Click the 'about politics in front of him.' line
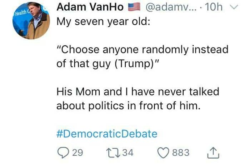The width and height of the screenshot is (250, 164). [128, 106]
